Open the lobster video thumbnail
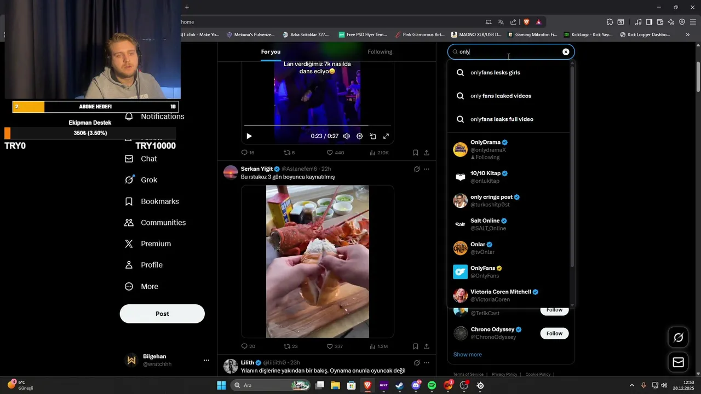Screen dimensions: 701x394 click(x=318, y=262)
